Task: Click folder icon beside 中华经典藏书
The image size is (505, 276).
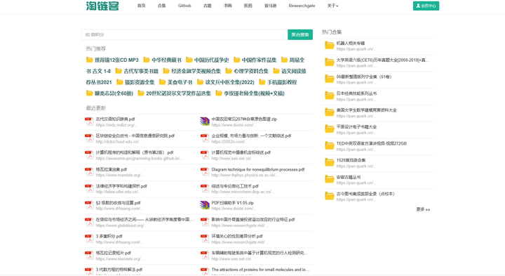Action: pos(147,60)
